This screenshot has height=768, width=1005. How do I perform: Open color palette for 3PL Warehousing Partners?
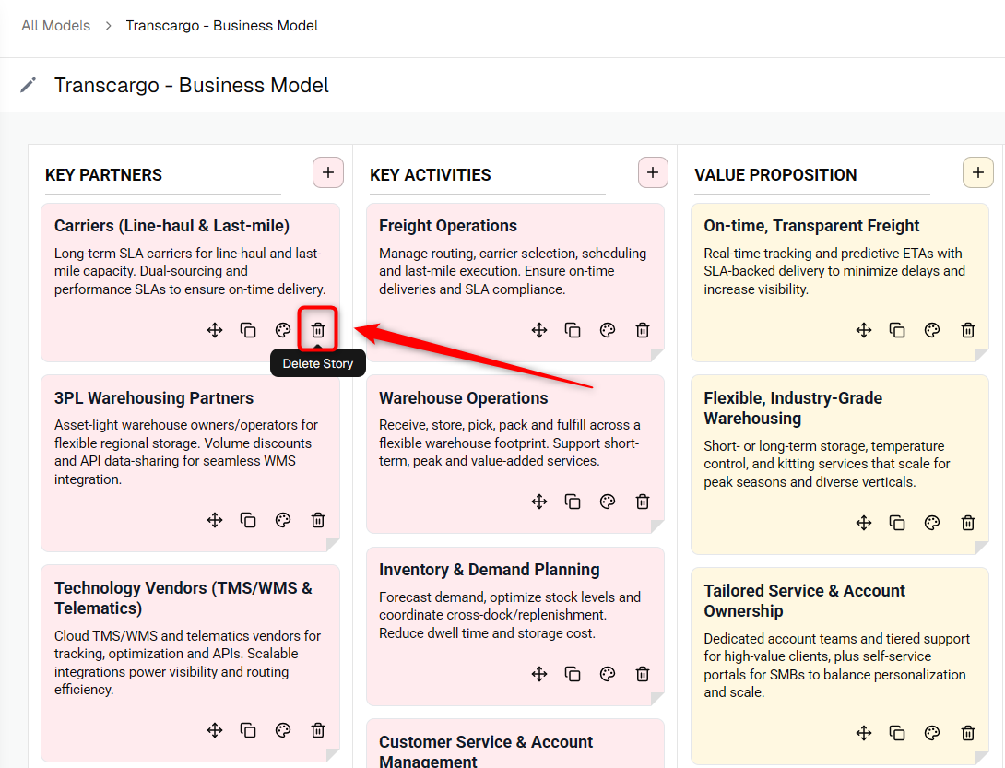click(x=283, y=520)
